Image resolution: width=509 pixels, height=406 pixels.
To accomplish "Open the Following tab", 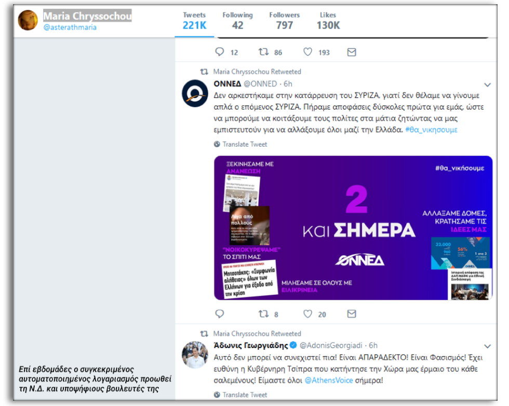I will pos(238,21).
